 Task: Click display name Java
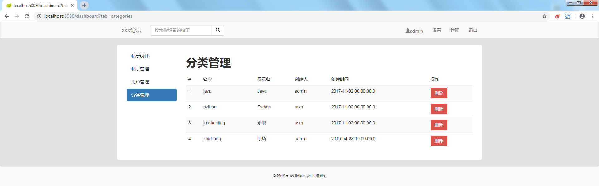pyautogui.click(x=262, y=91)
